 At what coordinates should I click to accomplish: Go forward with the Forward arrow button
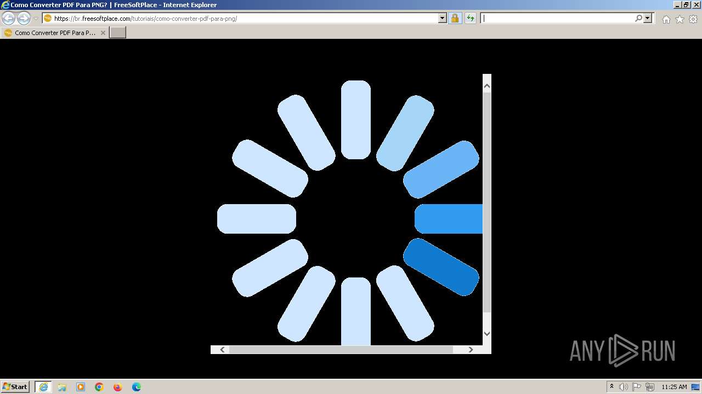click(x=24, y=19)
